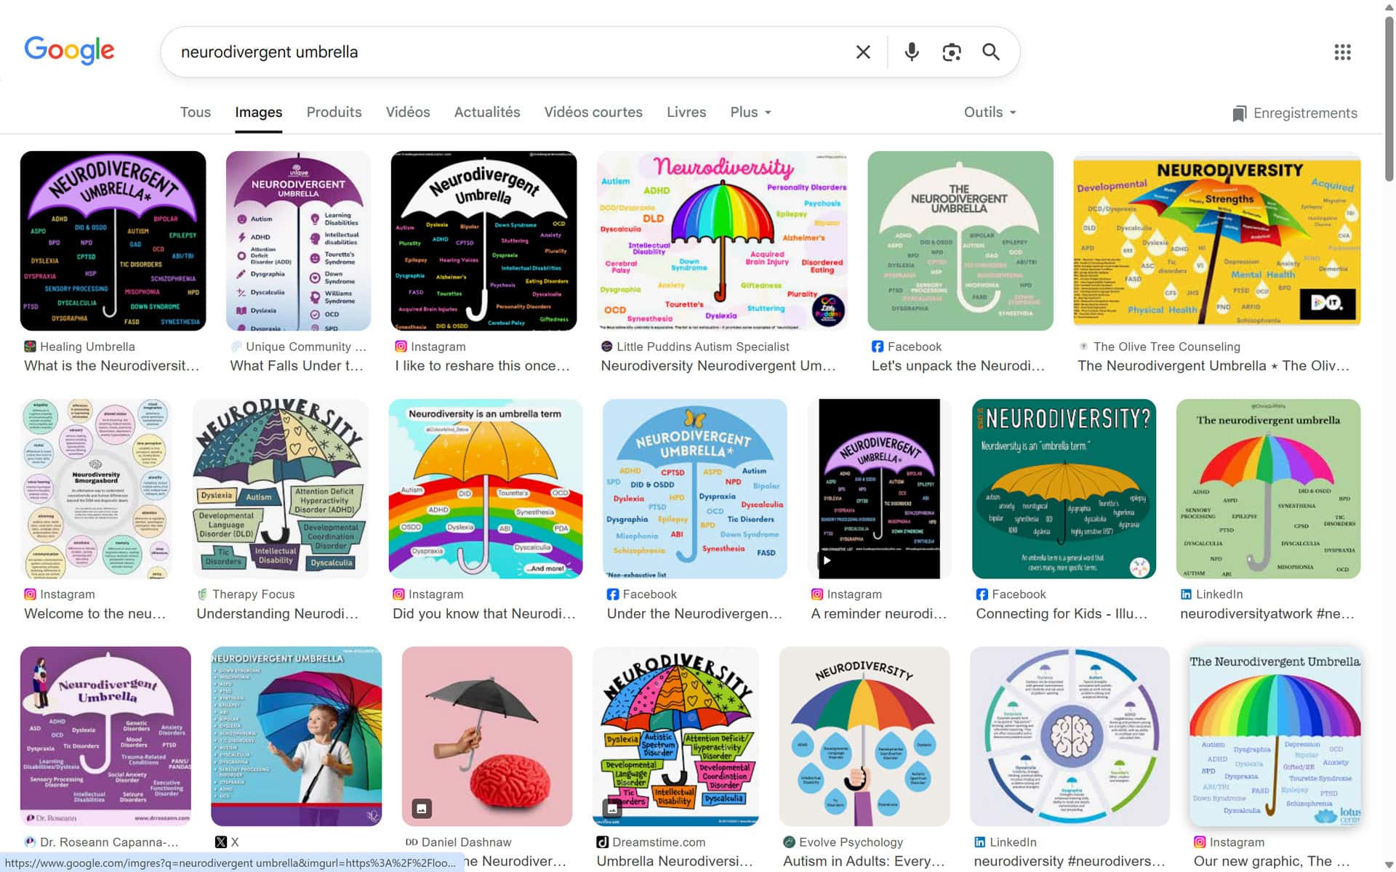Click the Instagram icon under the orange umbrella image
Viewport: 1396px width, 872px height.
click(x=399, y=594)
